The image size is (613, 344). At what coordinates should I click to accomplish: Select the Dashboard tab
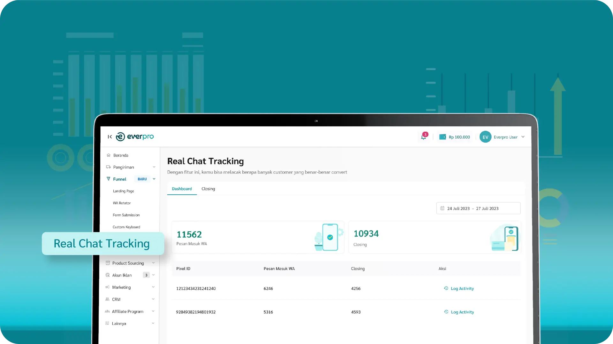[x=182, y=189]
